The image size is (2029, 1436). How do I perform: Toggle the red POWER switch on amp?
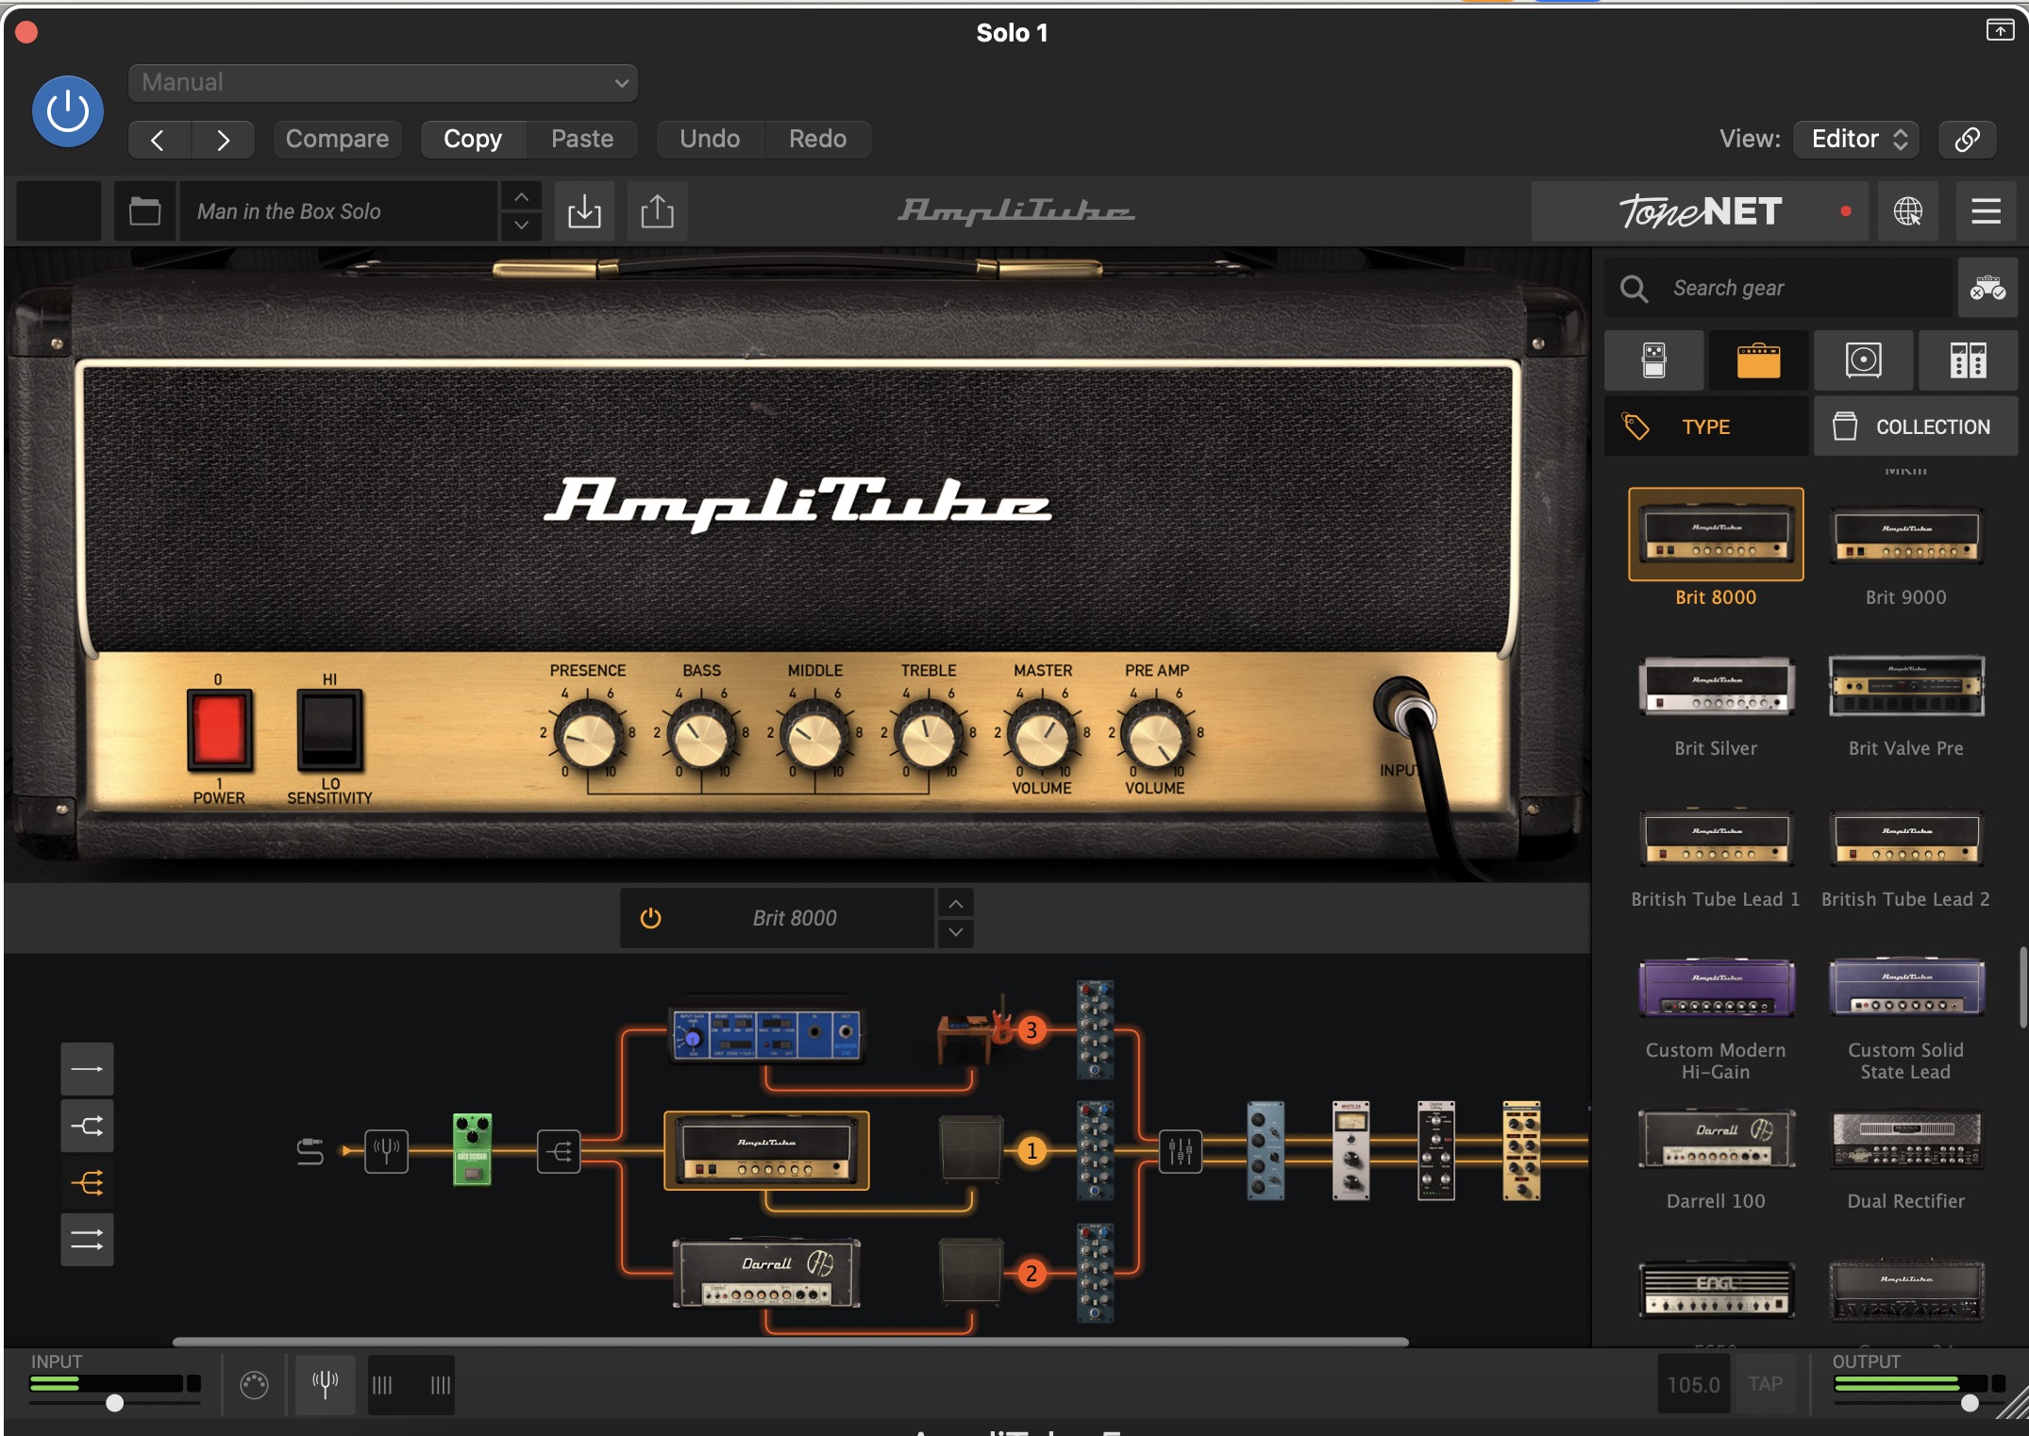coord(219,730)
